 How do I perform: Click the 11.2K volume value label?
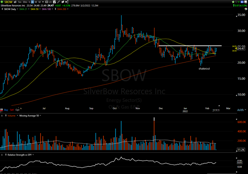(241, 150)
